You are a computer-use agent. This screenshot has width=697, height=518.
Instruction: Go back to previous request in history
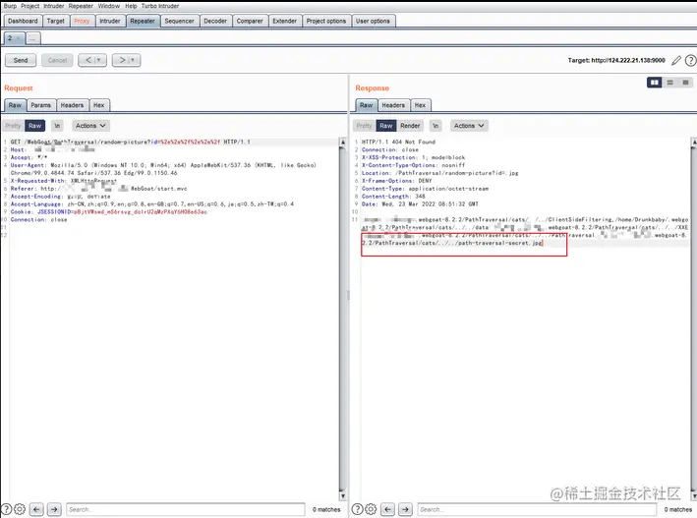tap(92, 60)
